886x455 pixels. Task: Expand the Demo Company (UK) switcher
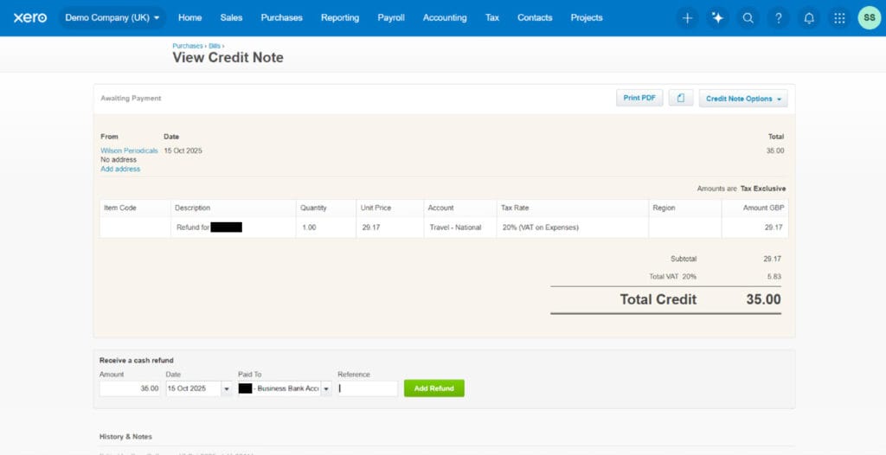(112, 17)
